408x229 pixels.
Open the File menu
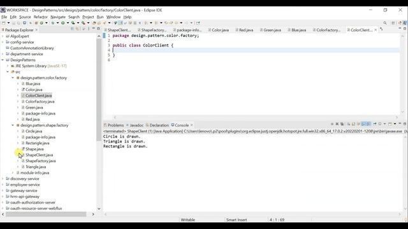point(4,17)
